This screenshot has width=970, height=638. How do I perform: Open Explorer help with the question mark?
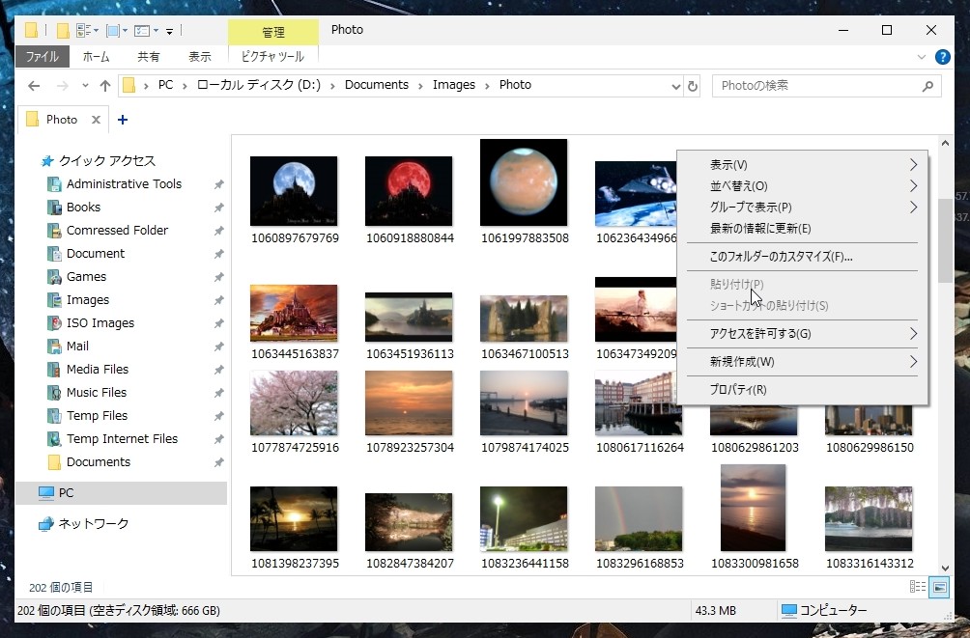tap(943, 57)
